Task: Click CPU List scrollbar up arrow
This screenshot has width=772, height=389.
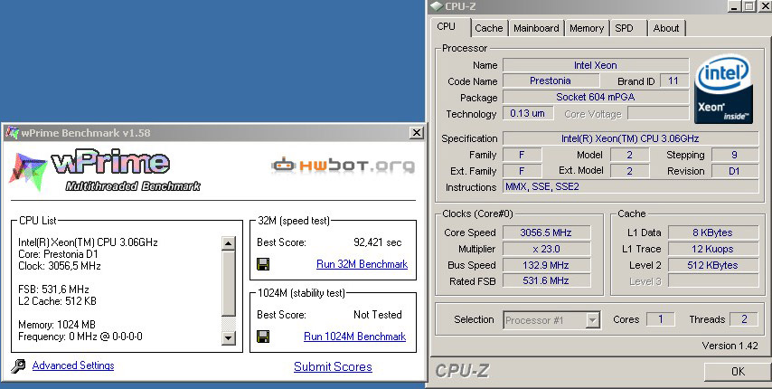Action: pos(229,242)
